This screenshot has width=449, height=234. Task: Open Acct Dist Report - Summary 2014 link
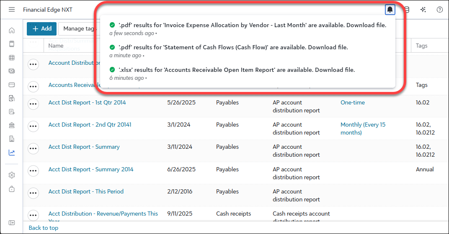pyautogui.click(x=91, y=169)
